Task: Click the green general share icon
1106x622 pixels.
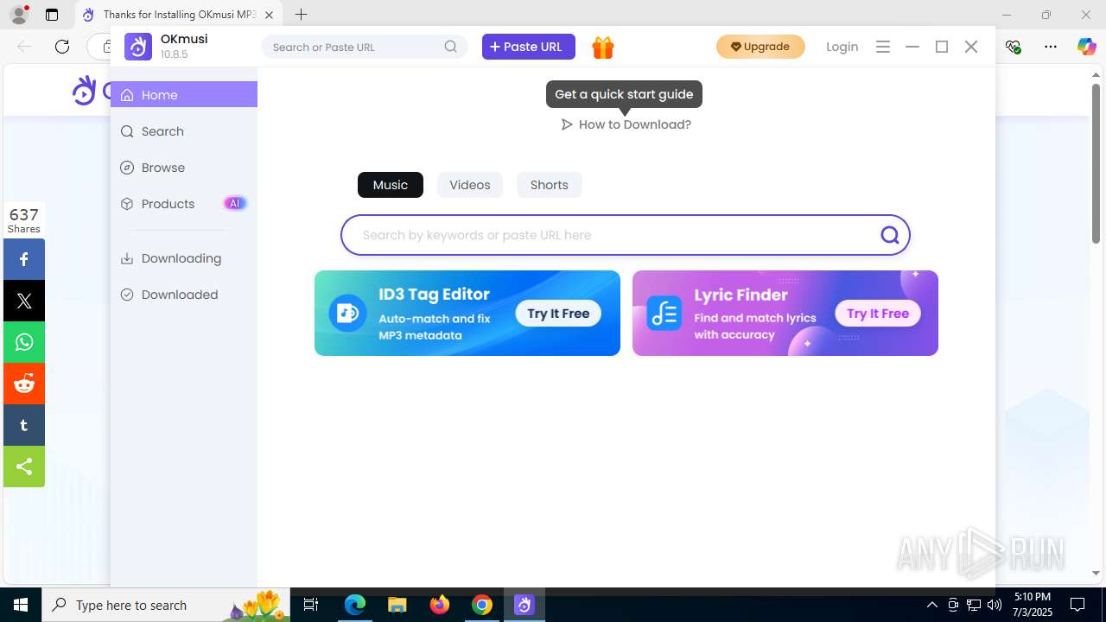Action: (24, 466)
